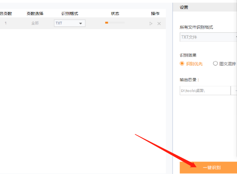
Task: Click the 状态 column header
Action: [115, 14]
